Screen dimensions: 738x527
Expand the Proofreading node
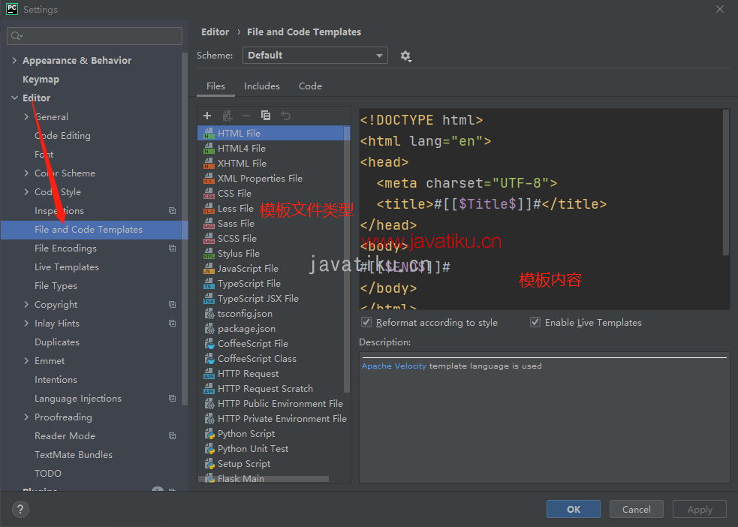tap(26, 417)
